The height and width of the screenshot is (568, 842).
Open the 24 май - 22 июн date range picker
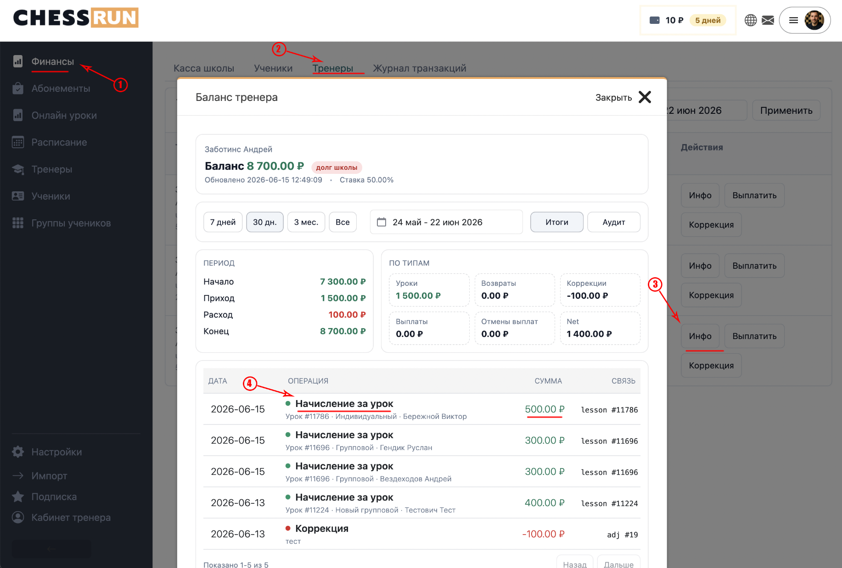click(446, 222)
